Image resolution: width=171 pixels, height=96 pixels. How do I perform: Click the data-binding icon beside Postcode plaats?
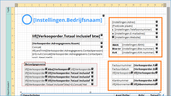(157, 25)
